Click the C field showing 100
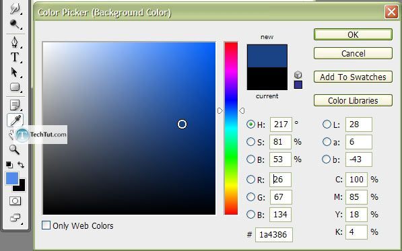The height and width of the screenshot is (251, 402). tap(356, 179)
